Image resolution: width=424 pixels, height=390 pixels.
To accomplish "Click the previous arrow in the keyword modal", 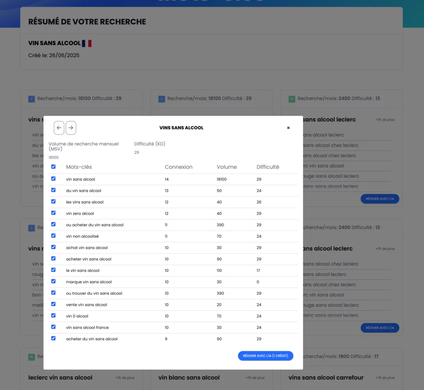I will click(58, 128).
